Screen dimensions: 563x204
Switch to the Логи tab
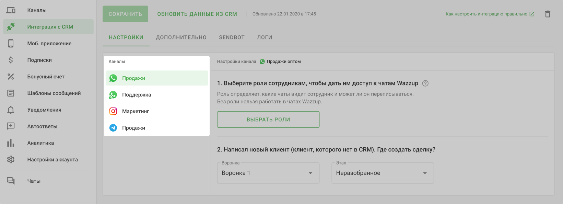265,37
